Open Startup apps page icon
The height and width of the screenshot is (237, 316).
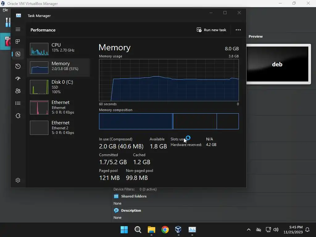tap(18, 79)
